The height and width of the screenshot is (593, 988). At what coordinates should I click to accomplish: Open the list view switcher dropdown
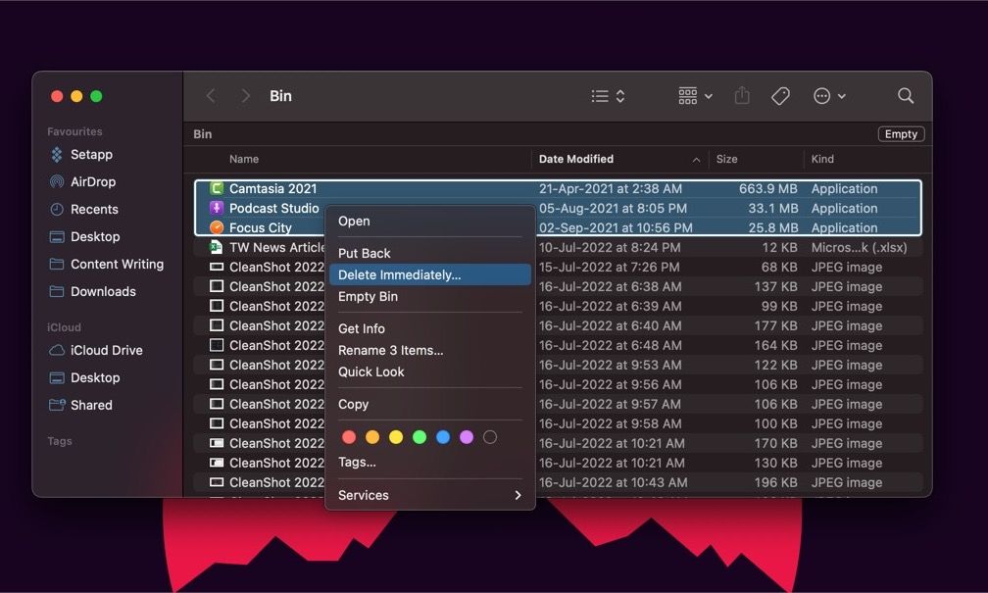pos(608,96)
